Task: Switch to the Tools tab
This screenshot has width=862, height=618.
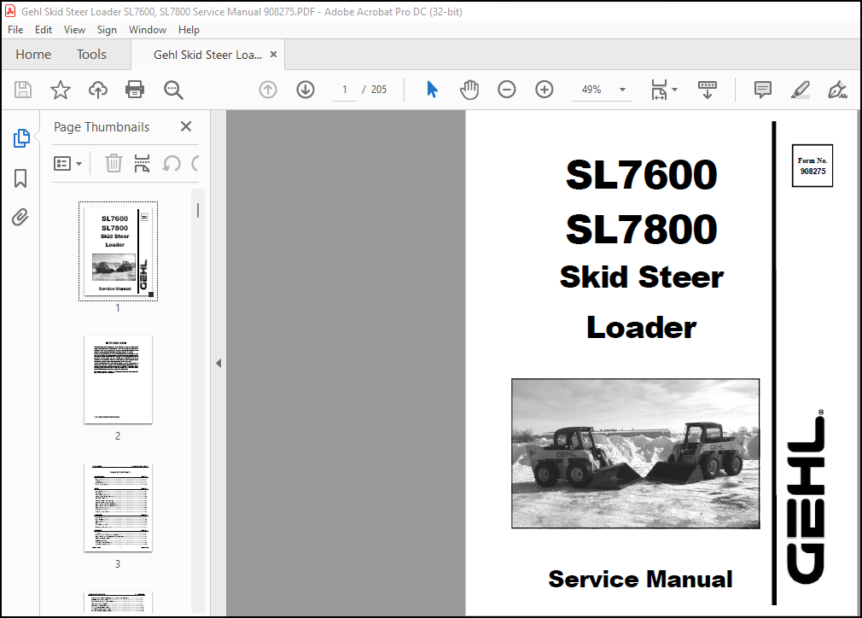Action: tap(91, 55)
